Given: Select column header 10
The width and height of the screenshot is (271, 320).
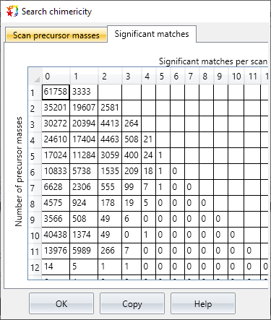Looking at the screenshot, I should (x=236, y=76).
